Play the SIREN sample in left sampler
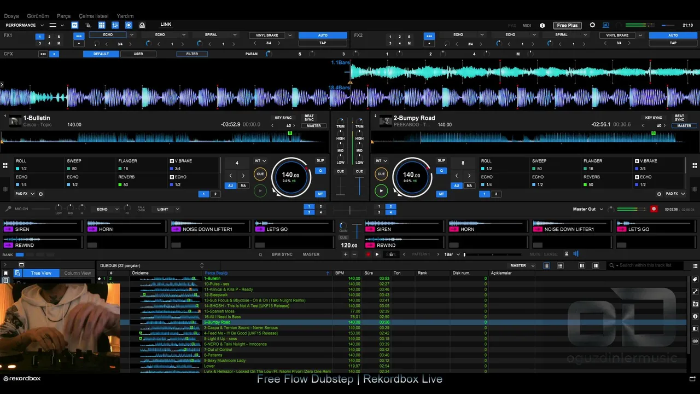 click(x=8, y=229)
